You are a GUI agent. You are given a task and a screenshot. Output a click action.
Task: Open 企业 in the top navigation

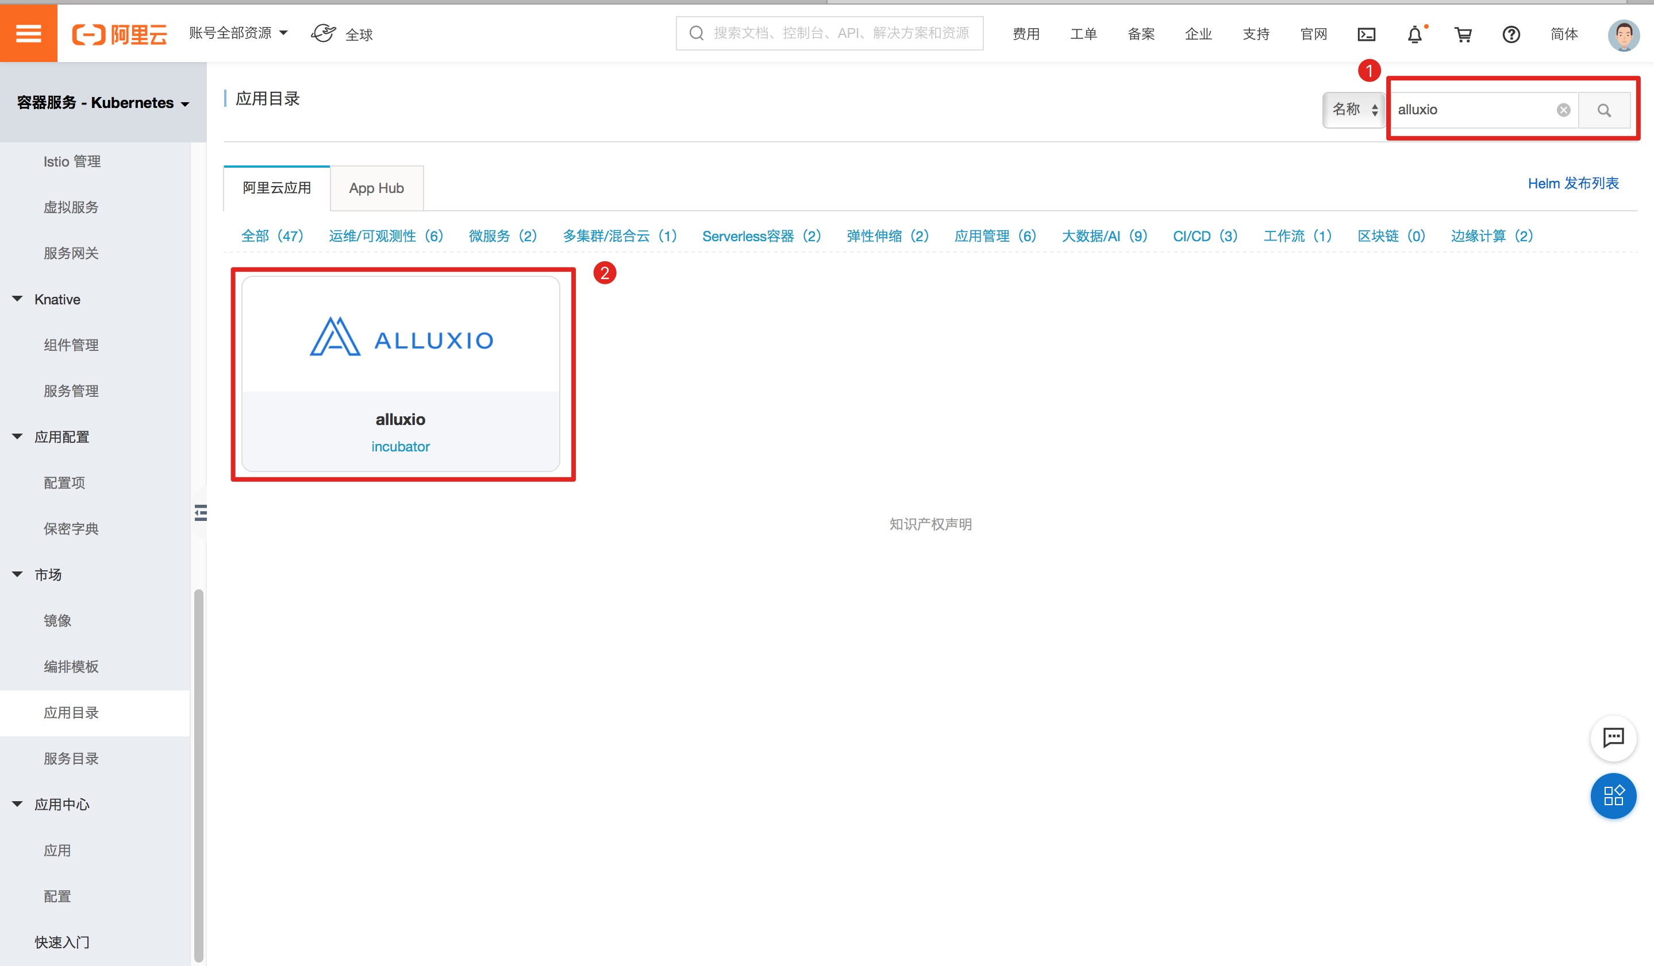(1198, 34)
